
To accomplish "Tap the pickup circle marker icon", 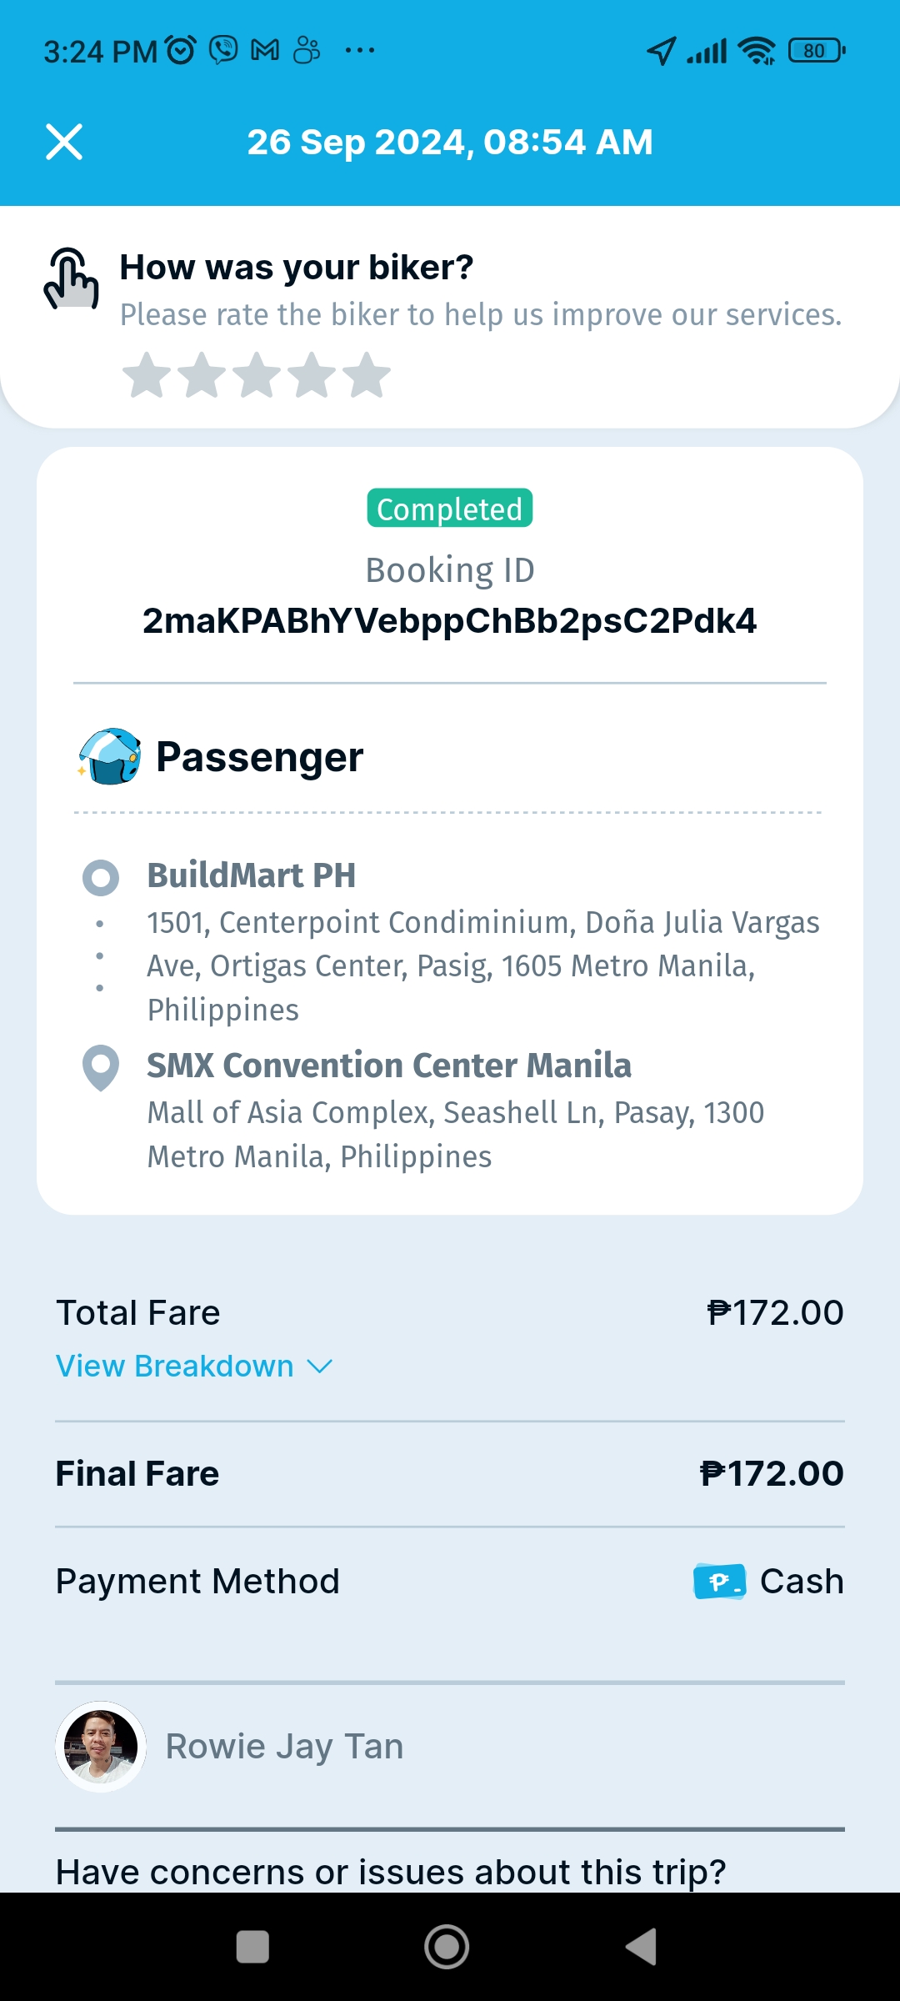I will (x=101, y=877).
